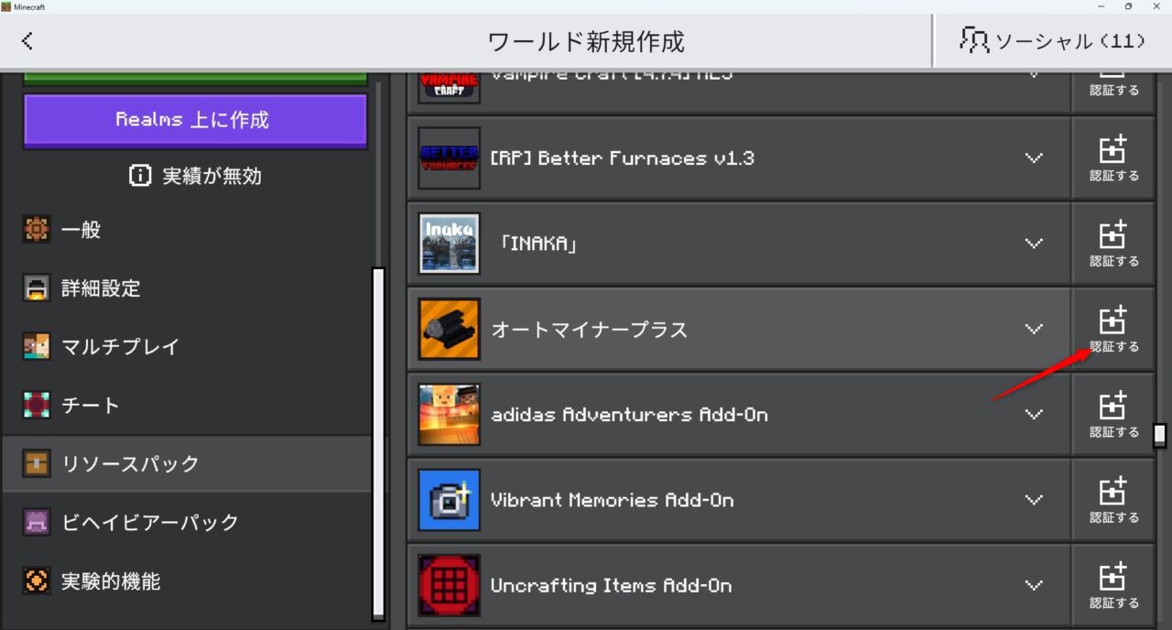1172x630 pixels.
Task: Click the ビヘイビアーパック icon
Action: click(x=37, y=523)
